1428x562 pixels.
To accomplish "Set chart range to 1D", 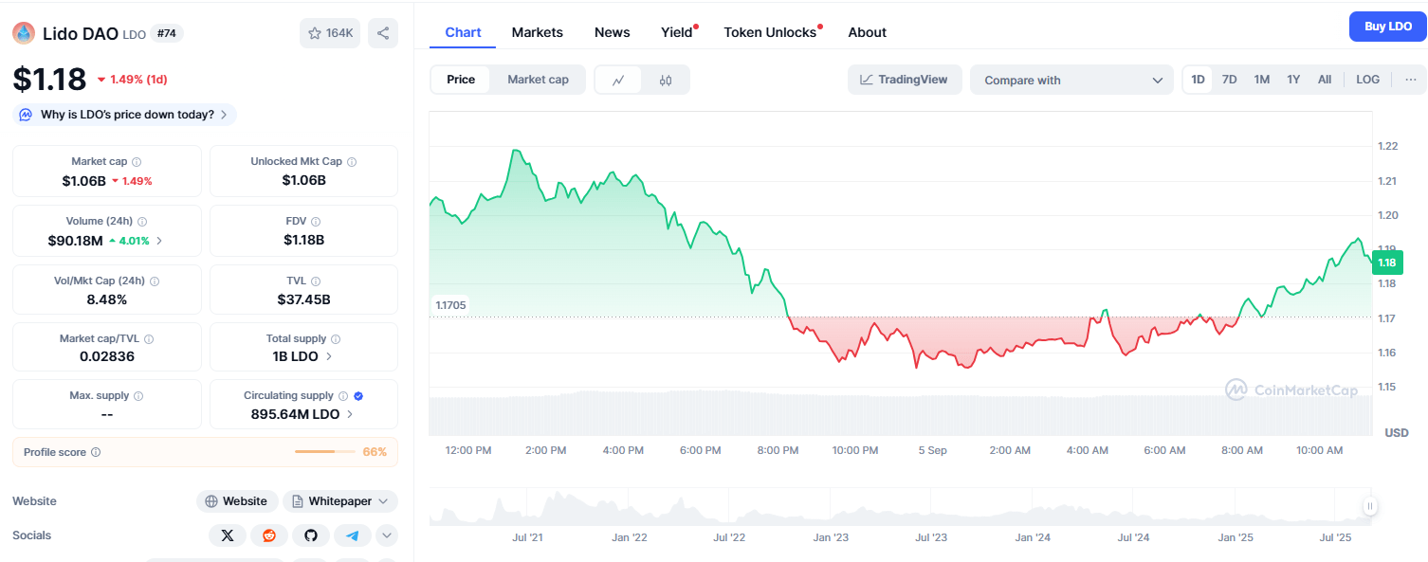I will [1198, 80].
